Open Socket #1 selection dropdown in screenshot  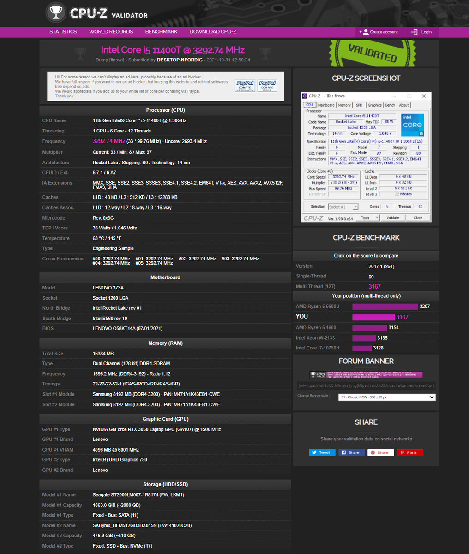343,207
